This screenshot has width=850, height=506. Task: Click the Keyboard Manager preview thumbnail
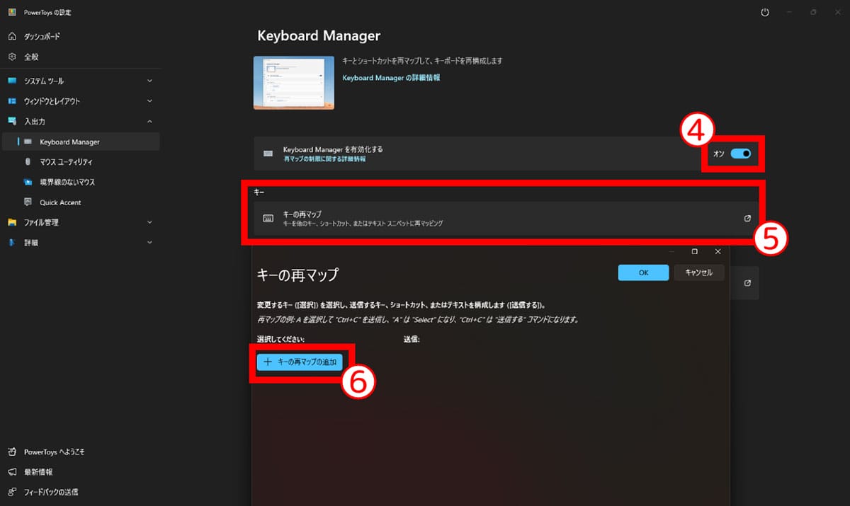pyautogui.click(x=294, y=83)
